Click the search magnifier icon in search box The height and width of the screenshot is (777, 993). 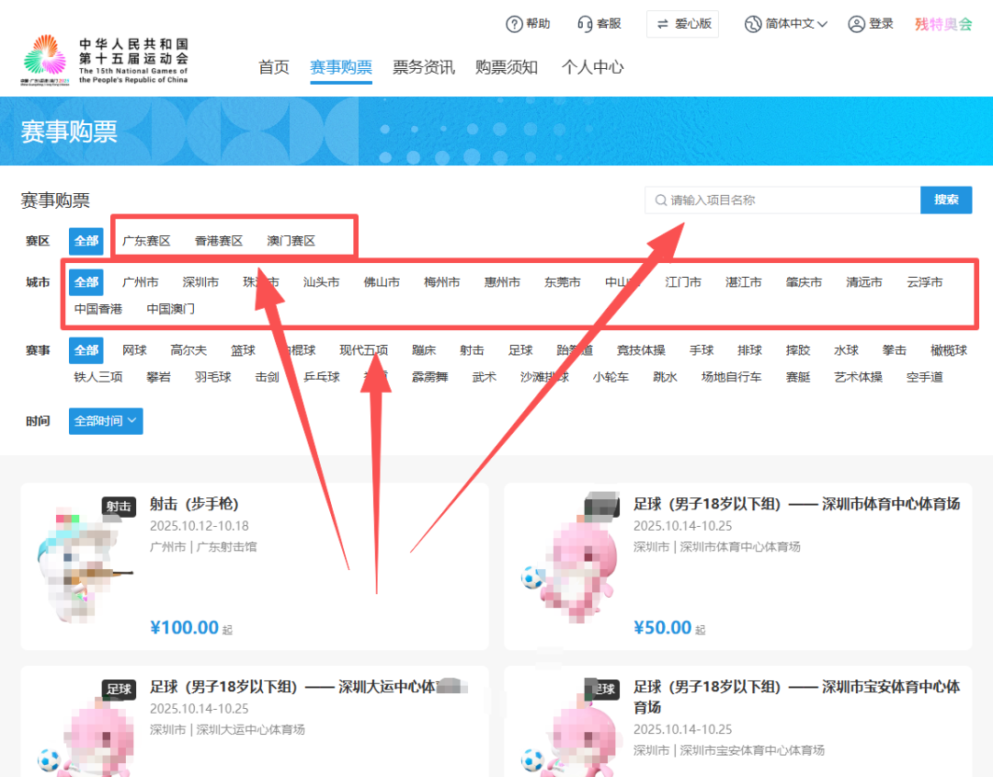[x=660, y=200]
